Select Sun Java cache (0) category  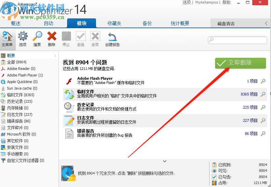(29, 88)
